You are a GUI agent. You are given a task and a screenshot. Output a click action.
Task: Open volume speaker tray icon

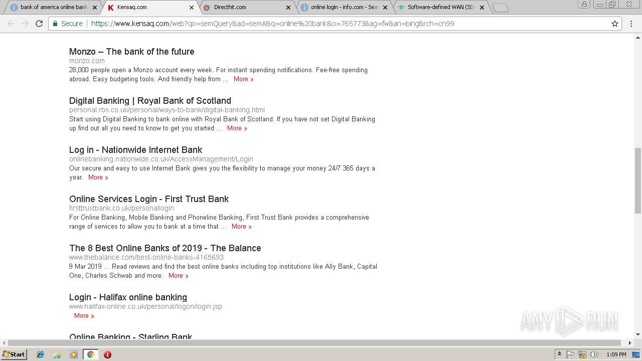(594, 354)
